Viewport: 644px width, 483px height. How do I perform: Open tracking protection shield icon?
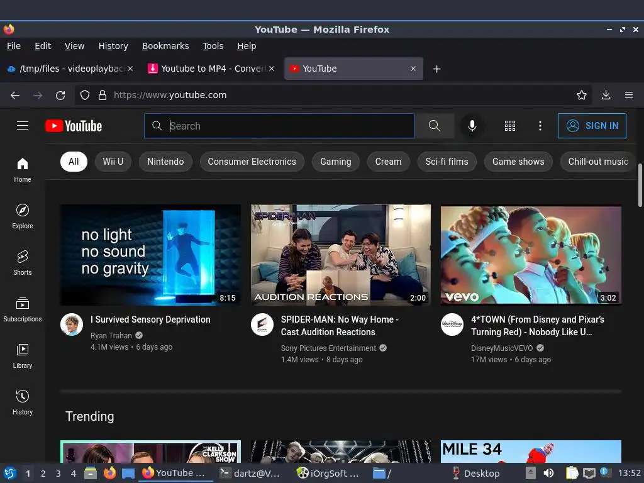(85, 96)
